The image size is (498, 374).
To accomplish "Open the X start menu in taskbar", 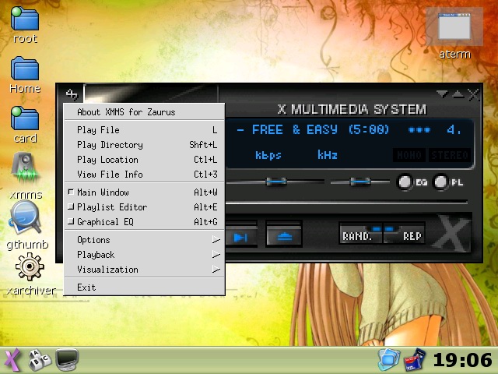I will coord(12,360).
